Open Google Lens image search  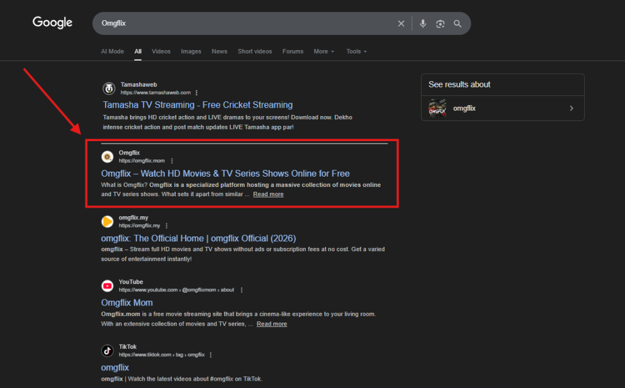440,24
